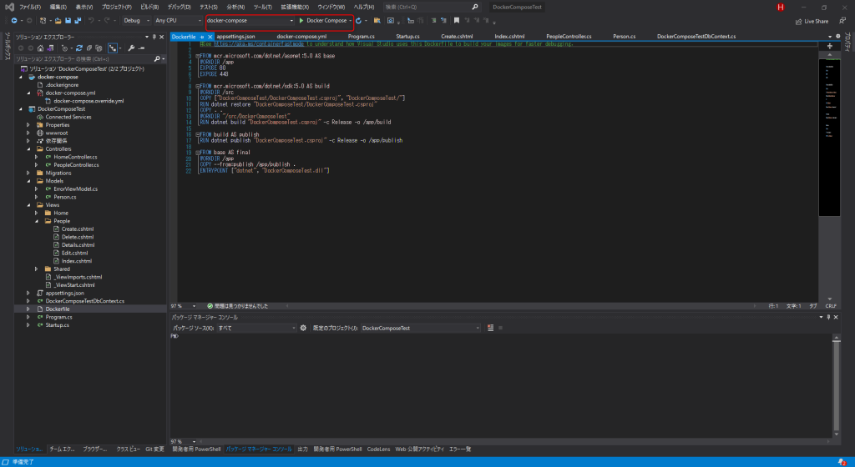Viewport: 855px width, 467px height.
Task: Start debugging with Docker Compose button
Action: 322,20
